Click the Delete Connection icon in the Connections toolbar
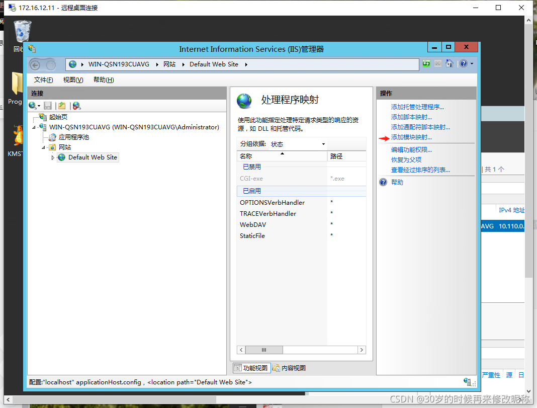 point(76,106)
